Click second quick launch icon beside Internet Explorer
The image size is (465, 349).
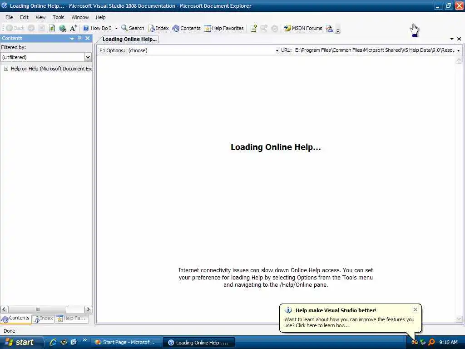pyautogui.click(x=64, y=342)
